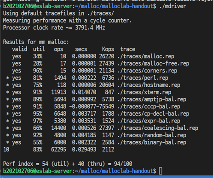Click ./traces/expr-bal.rep file path
The width and height of the screenshot is (213, 178).
149,121
